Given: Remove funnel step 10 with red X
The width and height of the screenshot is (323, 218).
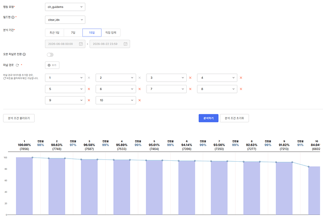Looking at the screenshot, I should (x=139, y=100).
